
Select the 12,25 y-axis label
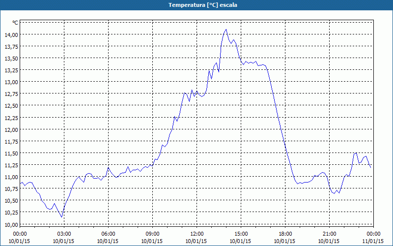(11, 118)
